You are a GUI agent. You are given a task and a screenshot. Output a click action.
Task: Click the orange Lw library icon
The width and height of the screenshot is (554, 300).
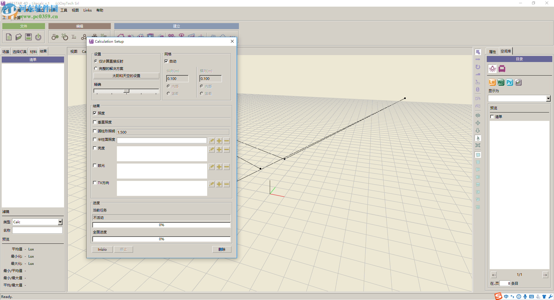coord(492,82)
